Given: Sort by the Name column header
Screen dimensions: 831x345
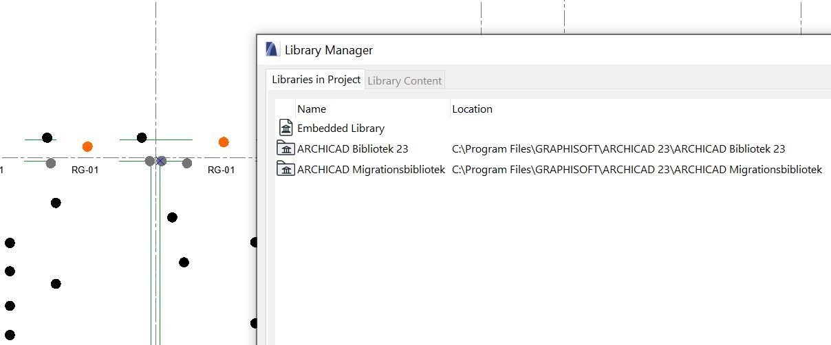Looking at the screenshot, I should pos(312,109).
